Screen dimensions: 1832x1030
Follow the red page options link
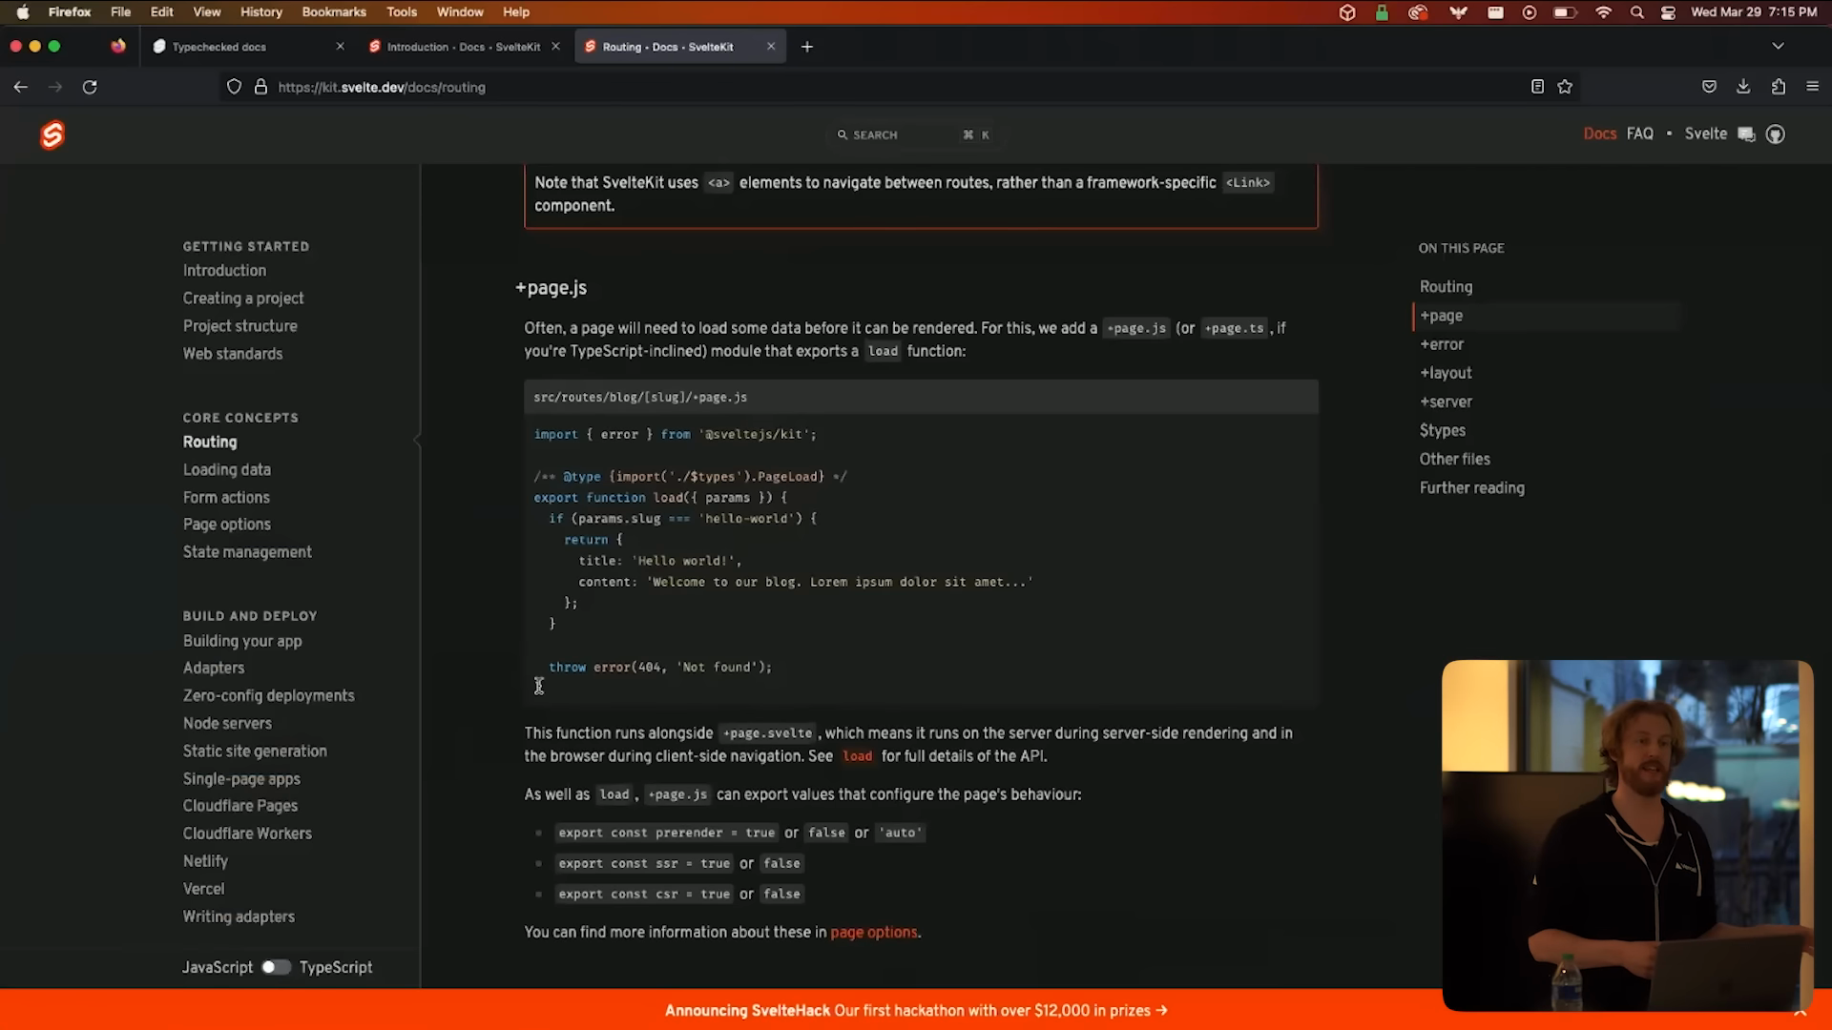coord(873,932)
